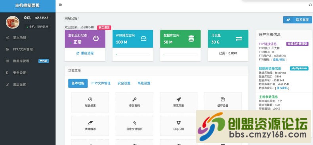Click the 数据库空间 usage progress bar

tap(180, 55)
